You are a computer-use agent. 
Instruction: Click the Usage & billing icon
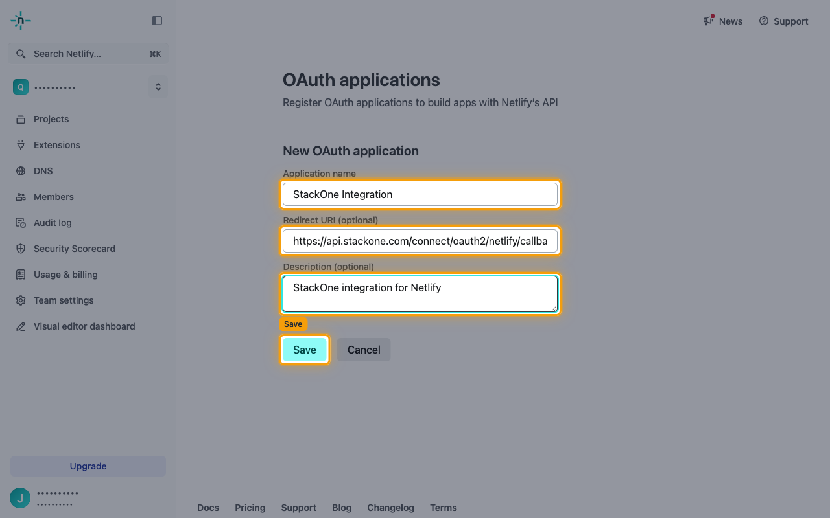pos(21,275)
